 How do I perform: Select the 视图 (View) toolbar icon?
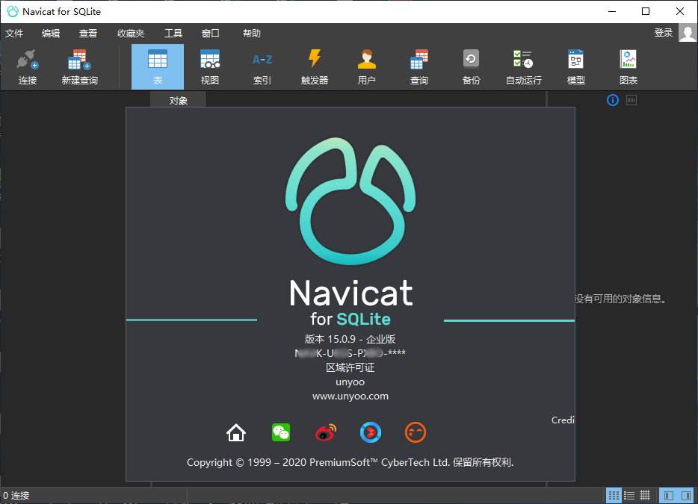pyautogui.click(x=210, y=67)
